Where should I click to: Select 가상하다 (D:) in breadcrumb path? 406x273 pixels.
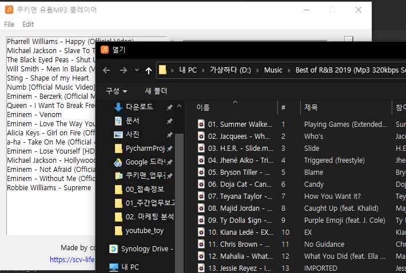click(230, 70)
